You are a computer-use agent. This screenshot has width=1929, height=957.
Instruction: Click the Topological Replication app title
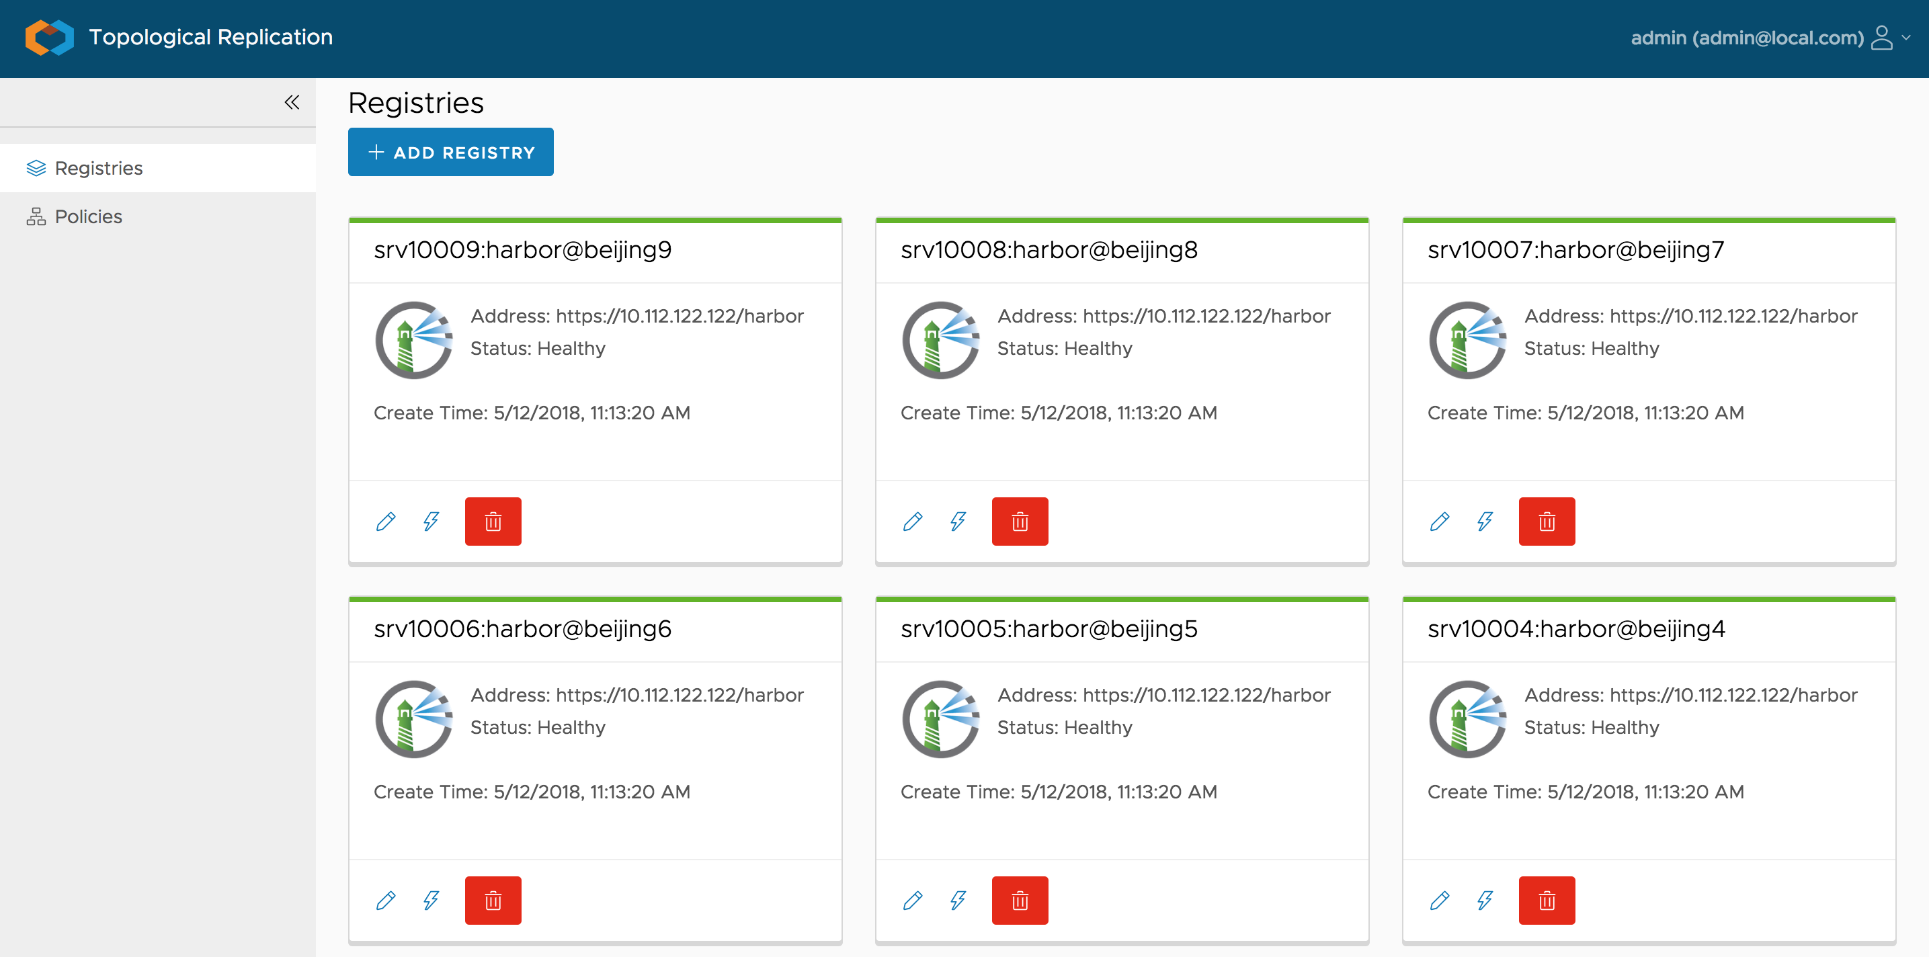pos(211,38)
